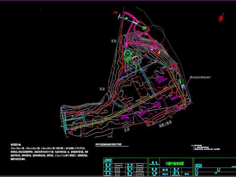Click the 民房 label below the road
Viewport: 236px width, 177px height.
126,130
